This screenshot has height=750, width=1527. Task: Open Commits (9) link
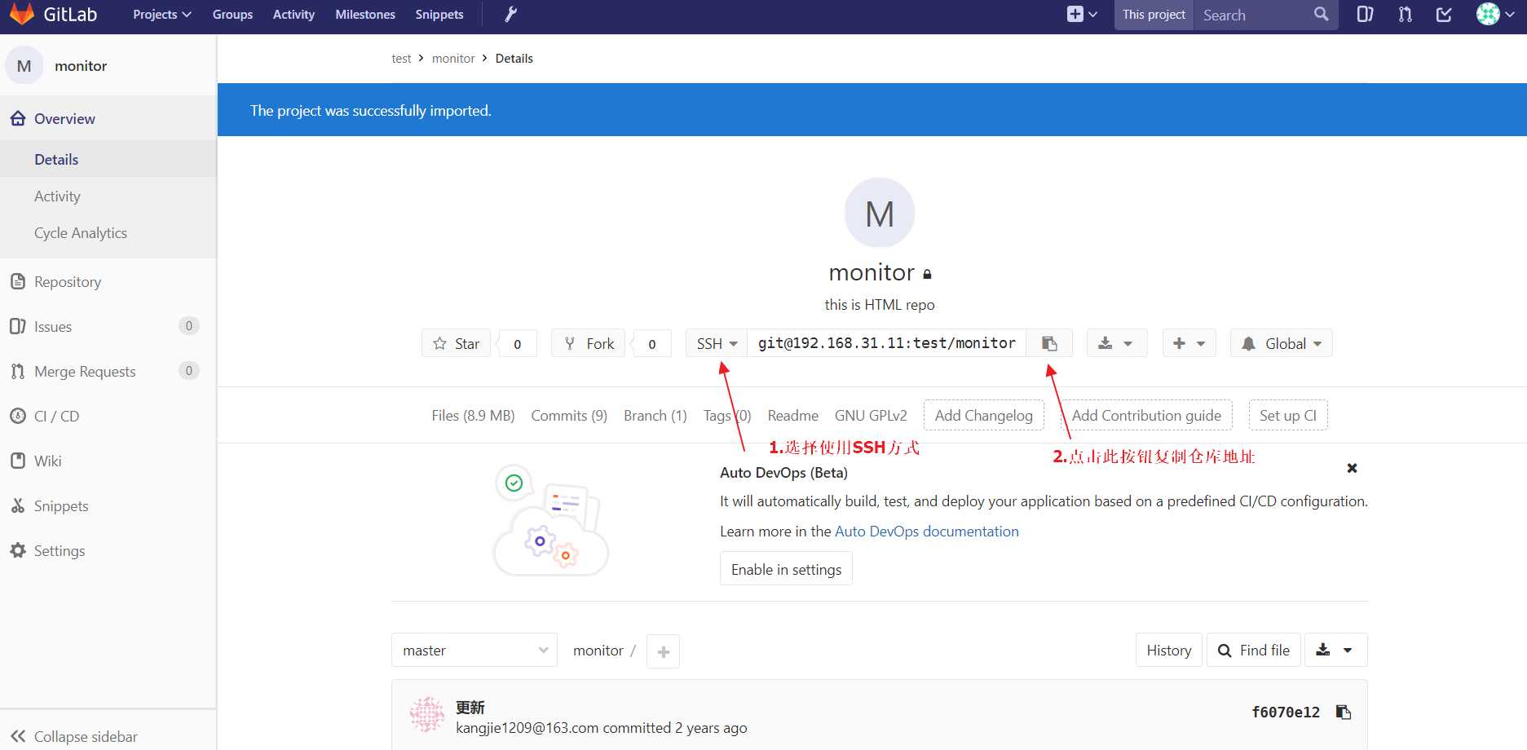coord(569,416)
